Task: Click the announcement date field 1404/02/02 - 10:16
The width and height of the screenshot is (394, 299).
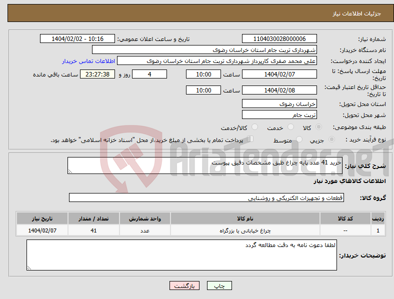Action: coord(77,39)
